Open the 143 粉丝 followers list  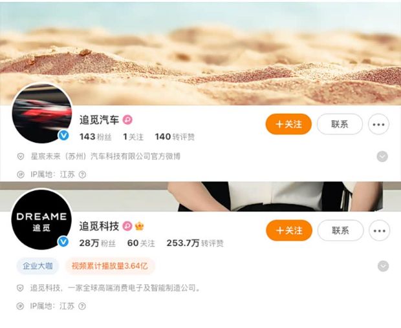coord(95,137)
